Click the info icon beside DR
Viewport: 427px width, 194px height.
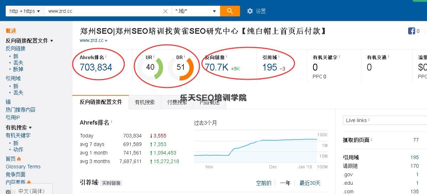pos(184,57)
